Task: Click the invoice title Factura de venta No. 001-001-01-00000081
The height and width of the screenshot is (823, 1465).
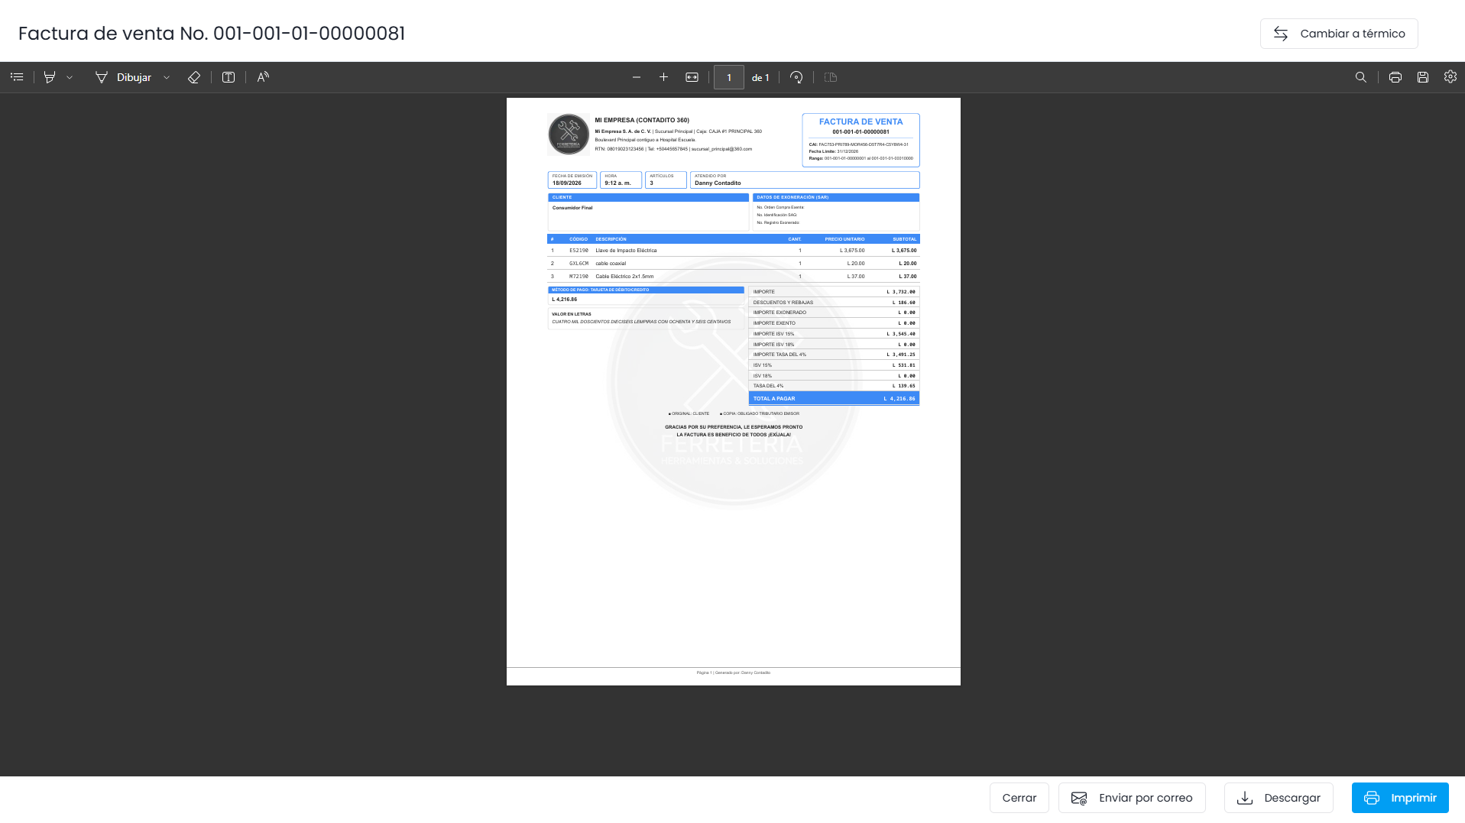Action: pos(212,34)
